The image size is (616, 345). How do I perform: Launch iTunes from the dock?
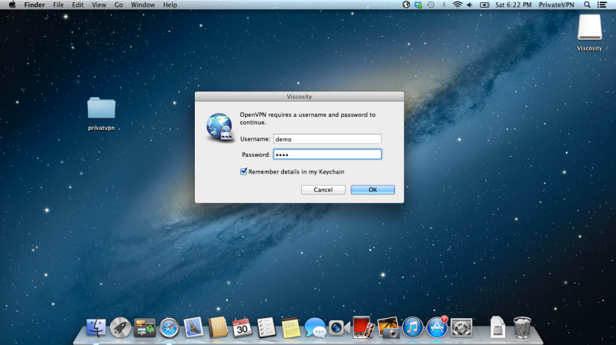point(413,328)
